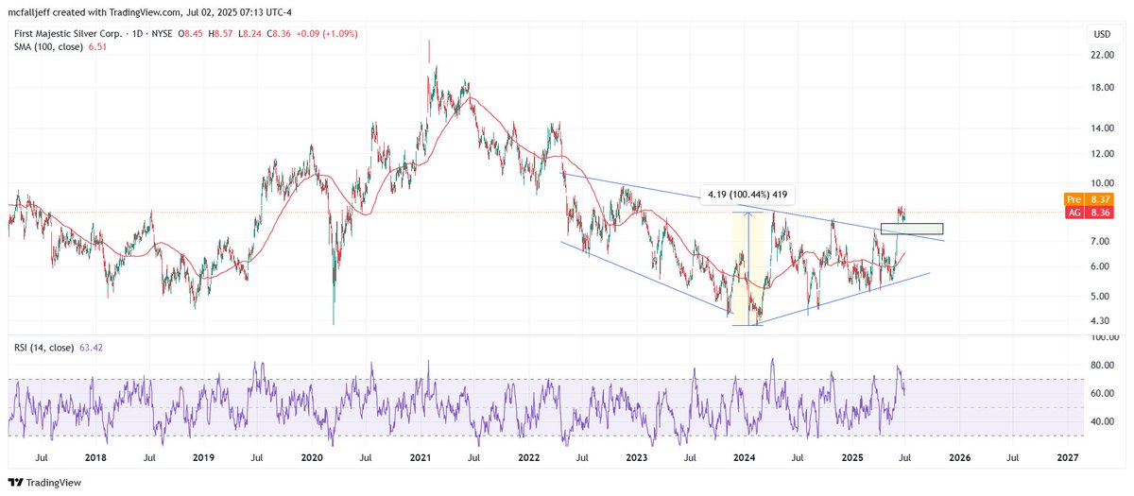The width and height of the screenshot is (1134, 496).
Task: Click the 22.00 price axis label
Action: click(1103, 55)
